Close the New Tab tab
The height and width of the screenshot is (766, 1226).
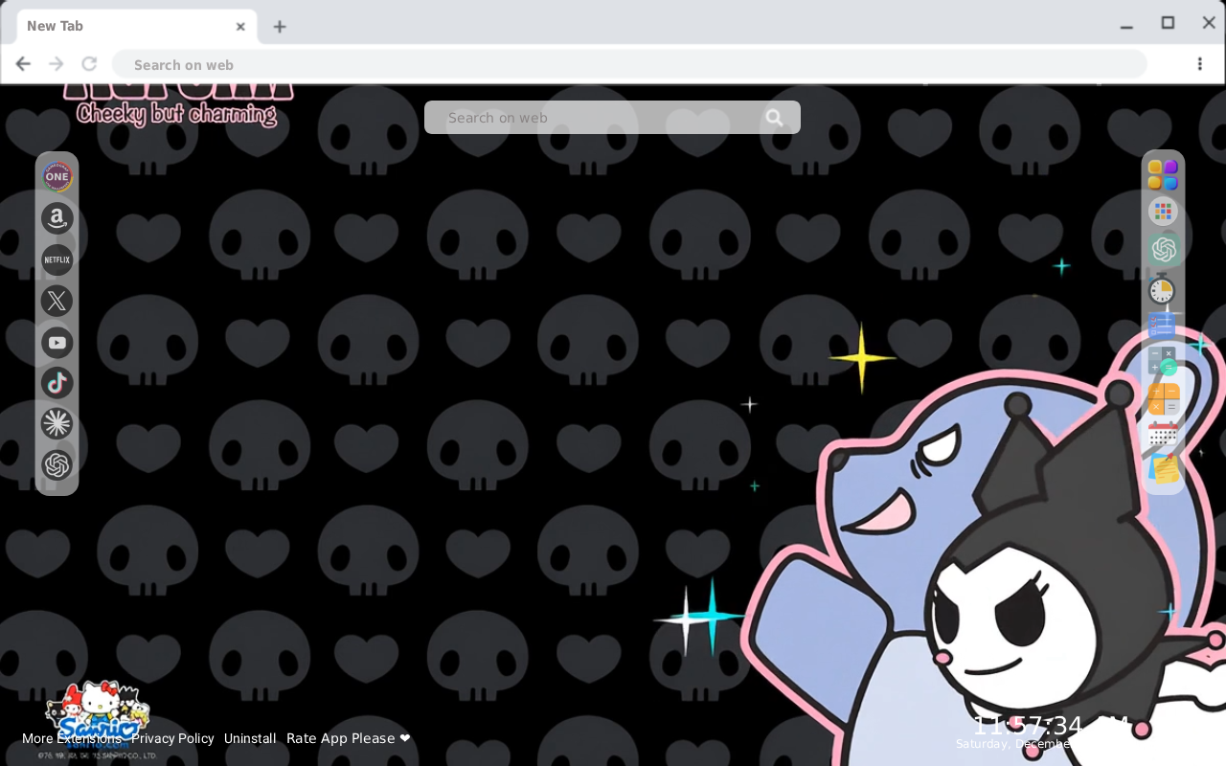coord(240,27)
